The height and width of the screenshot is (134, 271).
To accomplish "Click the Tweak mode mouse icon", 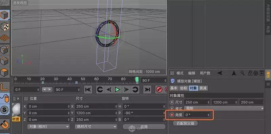I will point(5,98).
